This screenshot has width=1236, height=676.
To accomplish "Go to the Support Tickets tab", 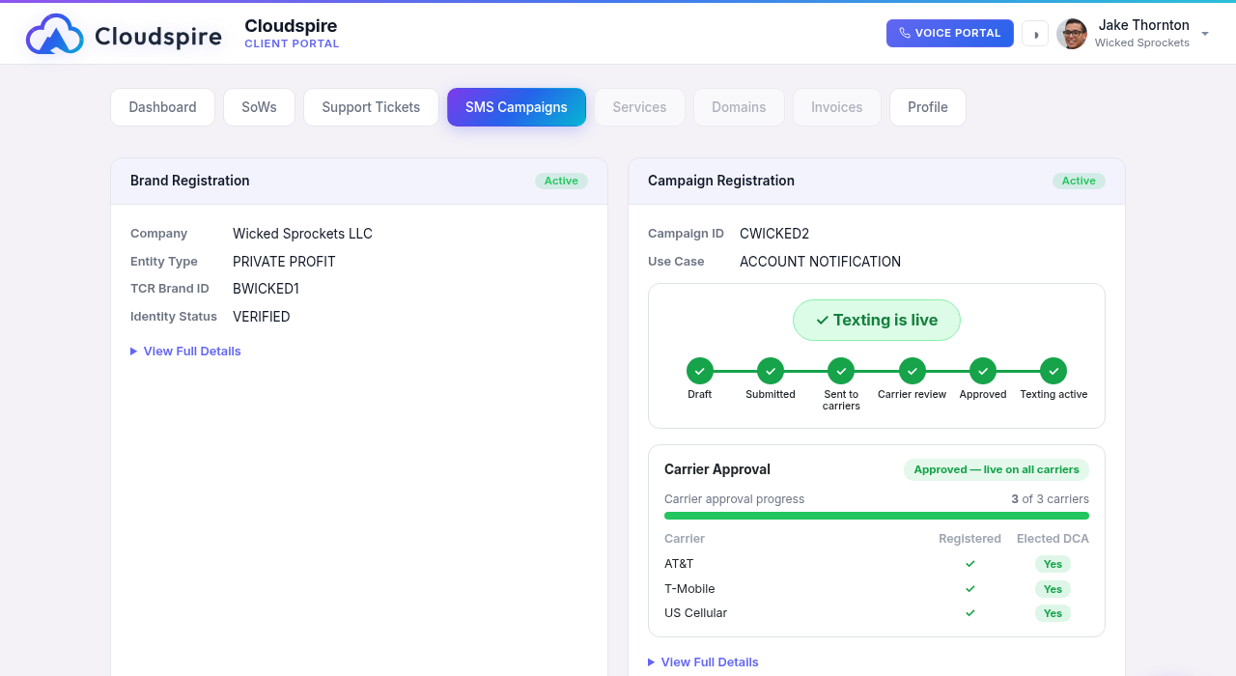I will coord(371,107).
